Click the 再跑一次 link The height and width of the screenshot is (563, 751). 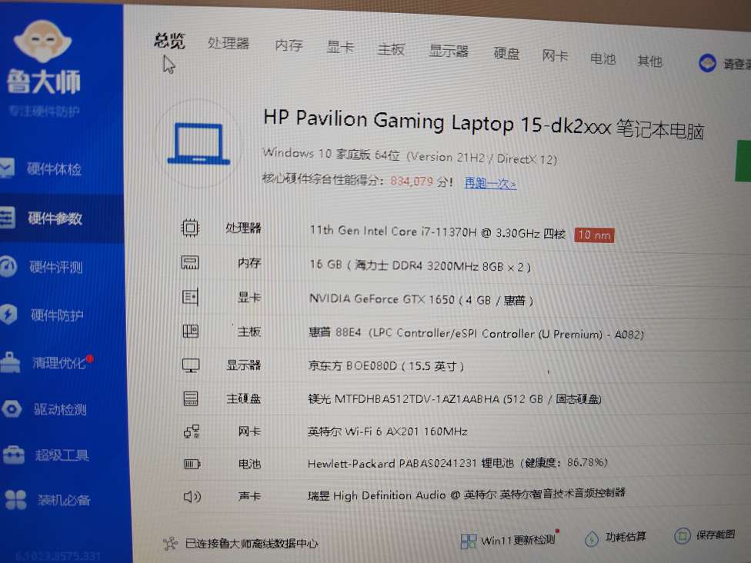tap(490, 183)
